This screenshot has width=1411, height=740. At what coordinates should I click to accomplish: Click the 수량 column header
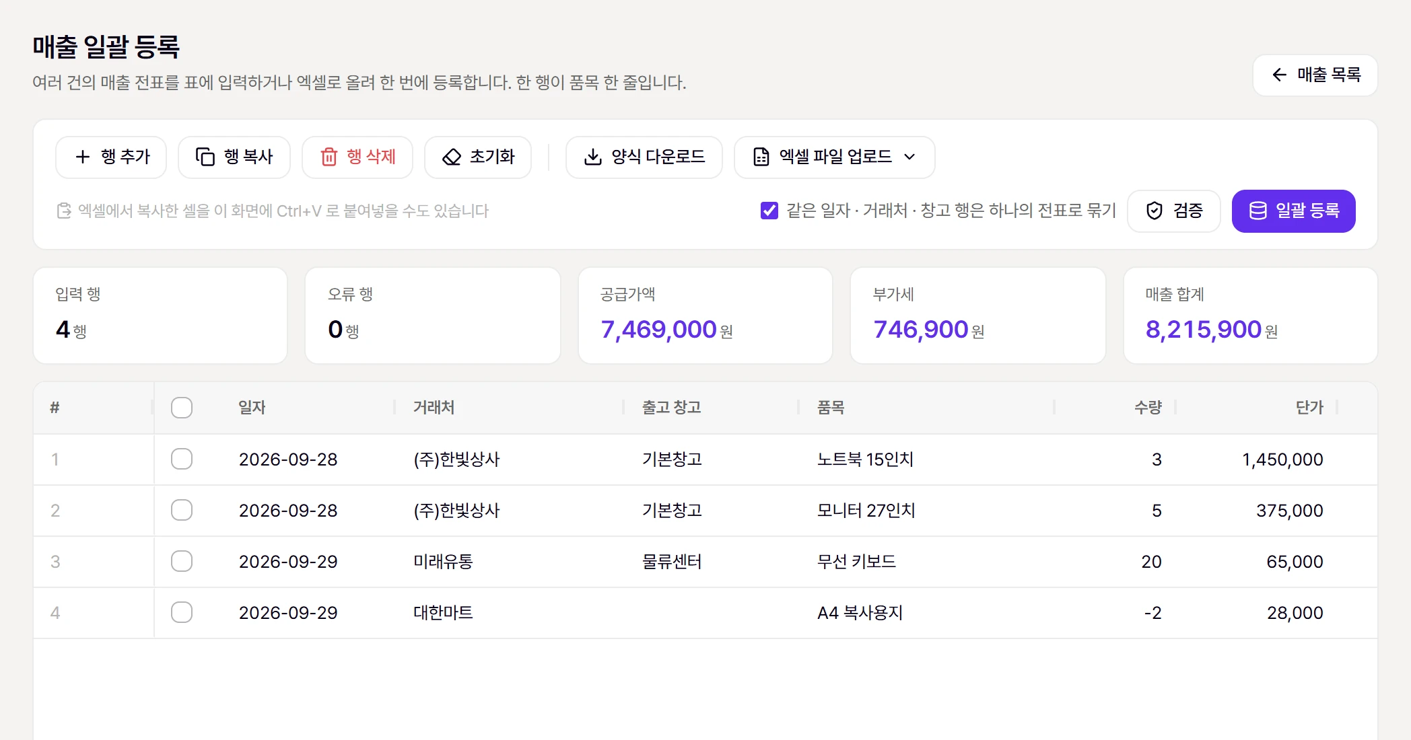(1148, 408)
